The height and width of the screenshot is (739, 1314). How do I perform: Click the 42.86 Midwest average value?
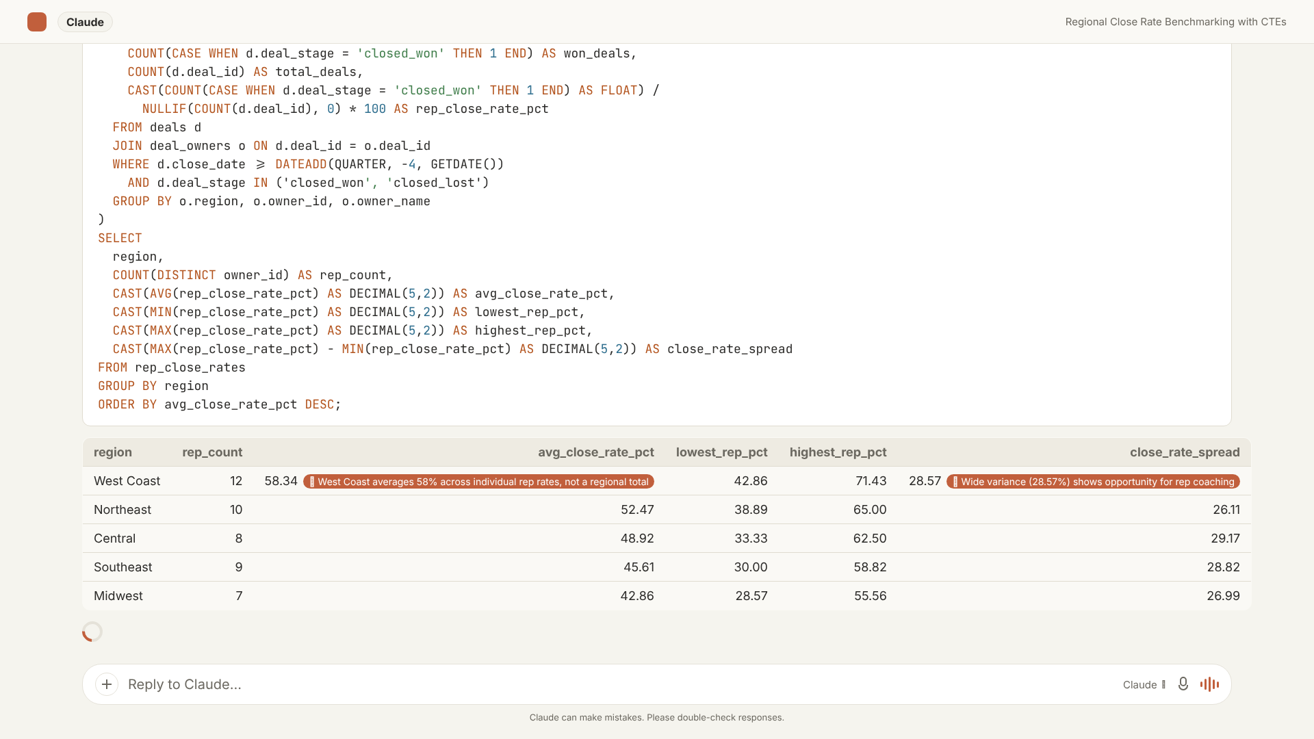coord(637,596)
